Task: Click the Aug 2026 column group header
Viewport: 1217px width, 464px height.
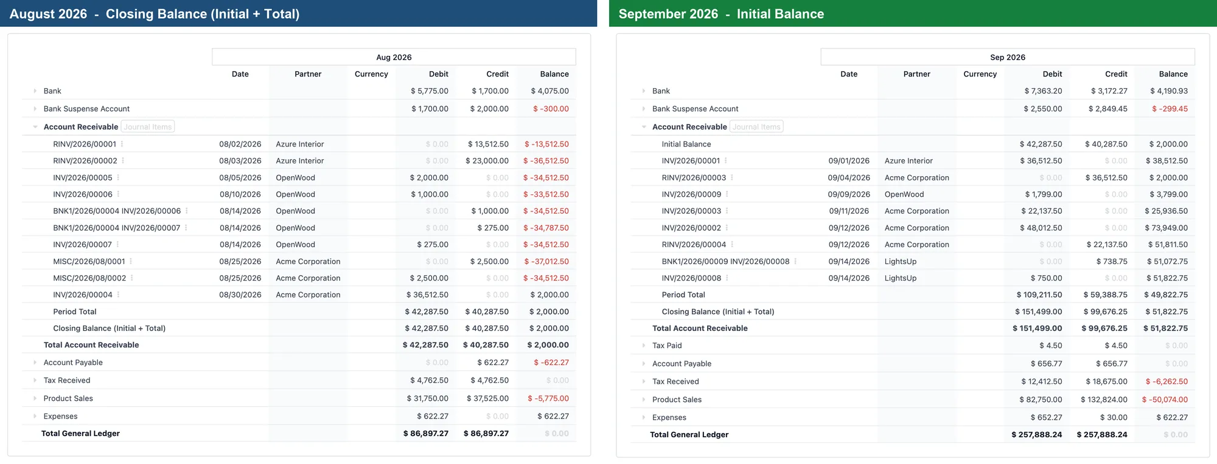Action: click(x=394, y=57)
